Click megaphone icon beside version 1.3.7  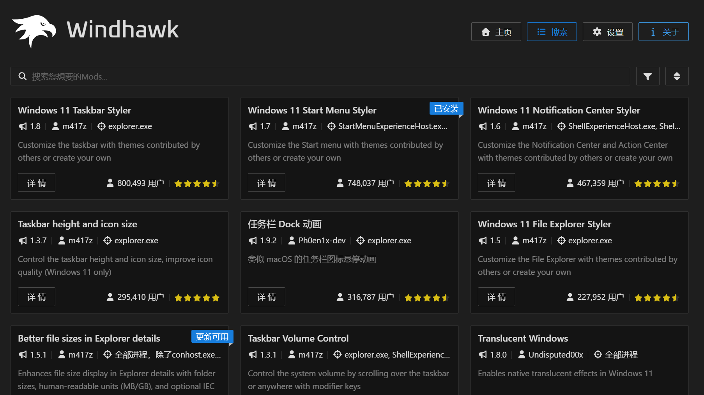(23, 241)
